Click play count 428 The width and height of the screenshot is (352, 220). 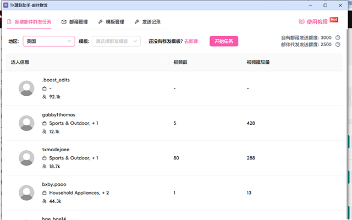click(x=251, y=123)
